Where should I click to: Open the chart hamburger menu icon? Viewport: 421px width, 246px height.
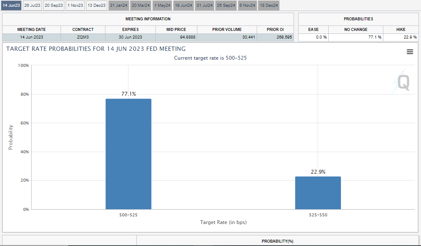tap(410, 52)
